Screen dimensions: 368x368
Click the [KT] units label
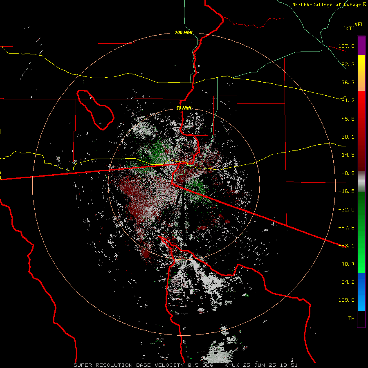pyautogui.click(x=349, y=28)
